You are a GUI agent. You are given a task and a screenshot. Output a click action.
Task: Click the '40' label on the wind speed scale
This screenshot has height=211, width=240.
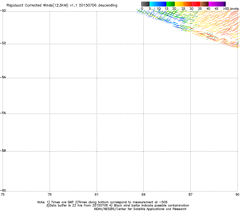coord(208,9)
